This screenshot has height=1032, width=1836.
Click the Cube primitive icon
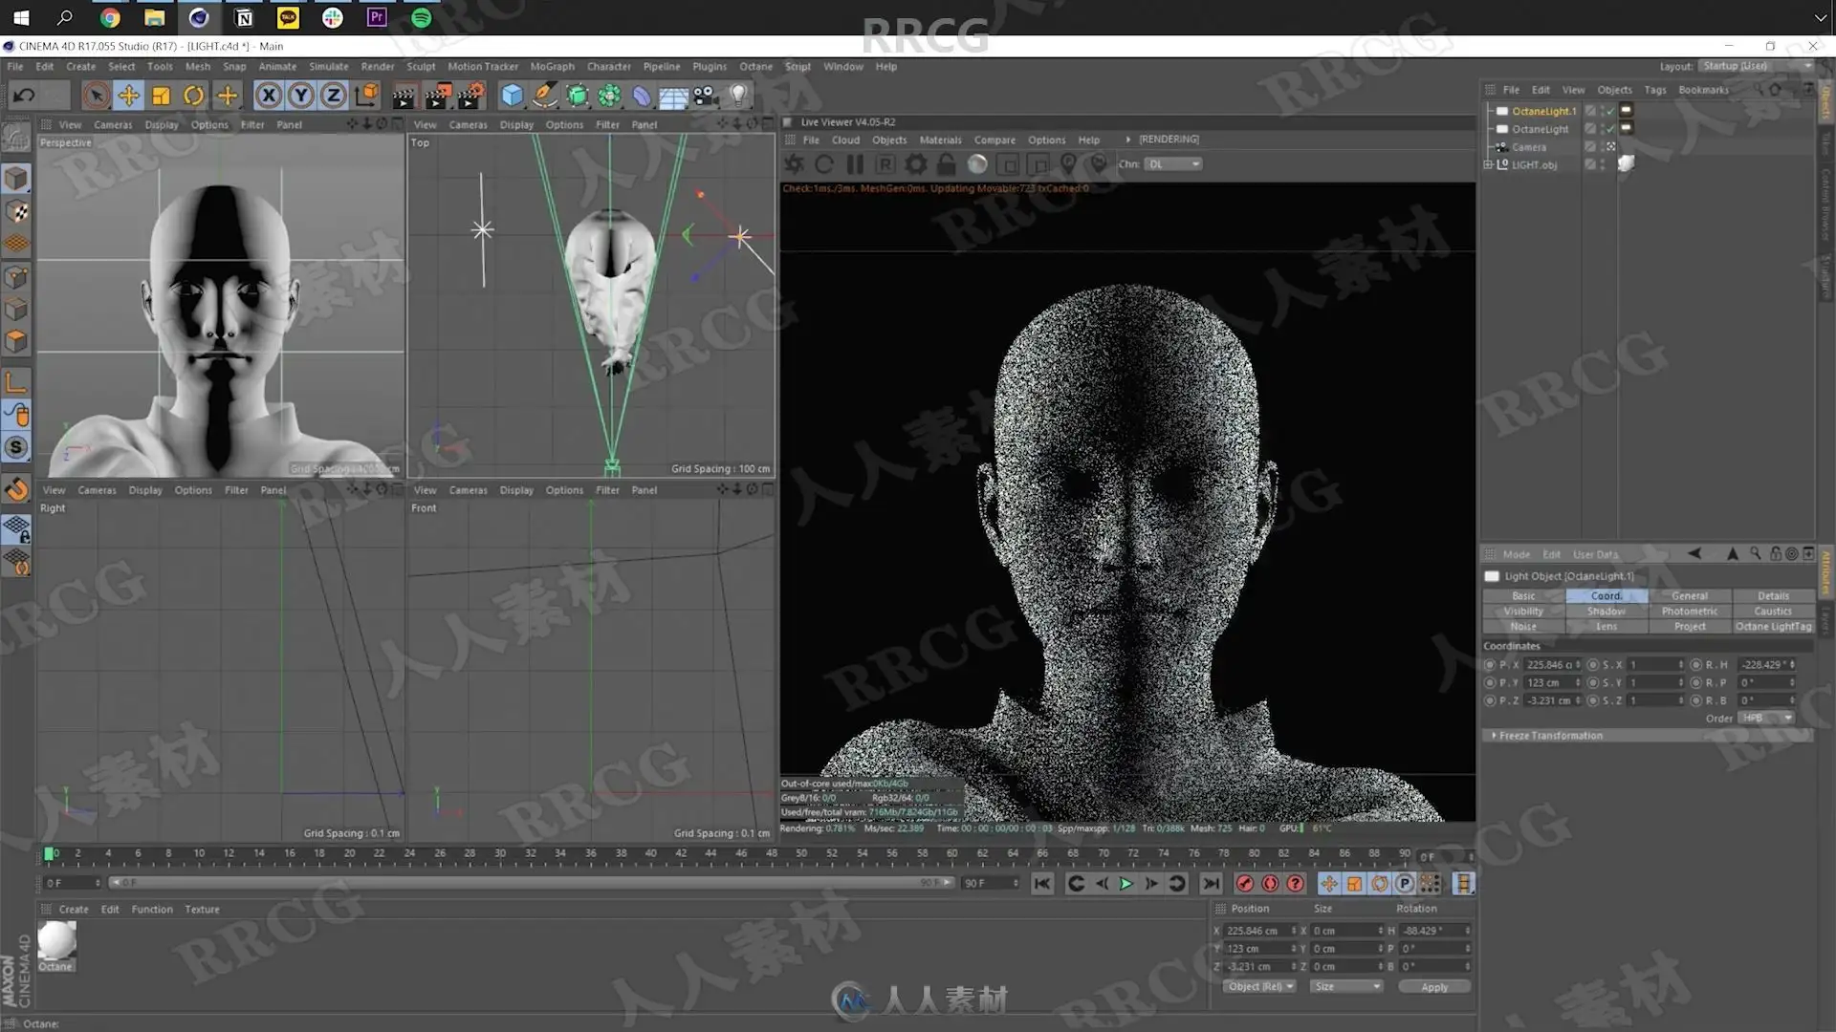[512, 95]
